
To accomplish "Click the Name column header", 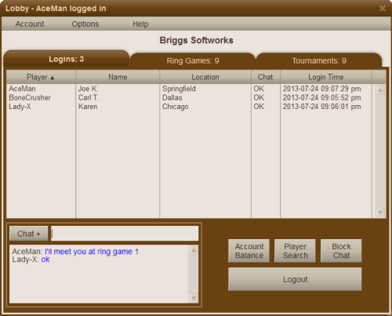I will [x=118, y=77].
